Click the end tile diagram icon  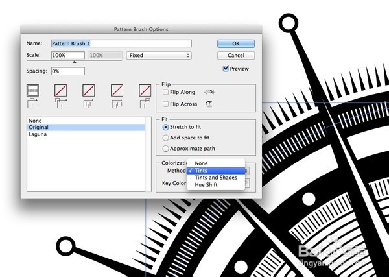145,103
